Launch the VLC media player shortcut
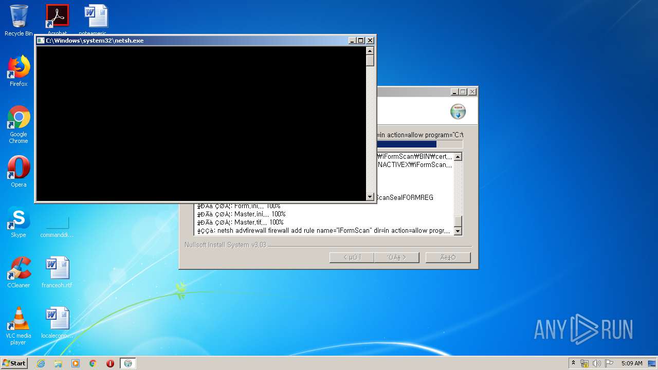This screenshot has width=658, height=370. coord(19,326)
